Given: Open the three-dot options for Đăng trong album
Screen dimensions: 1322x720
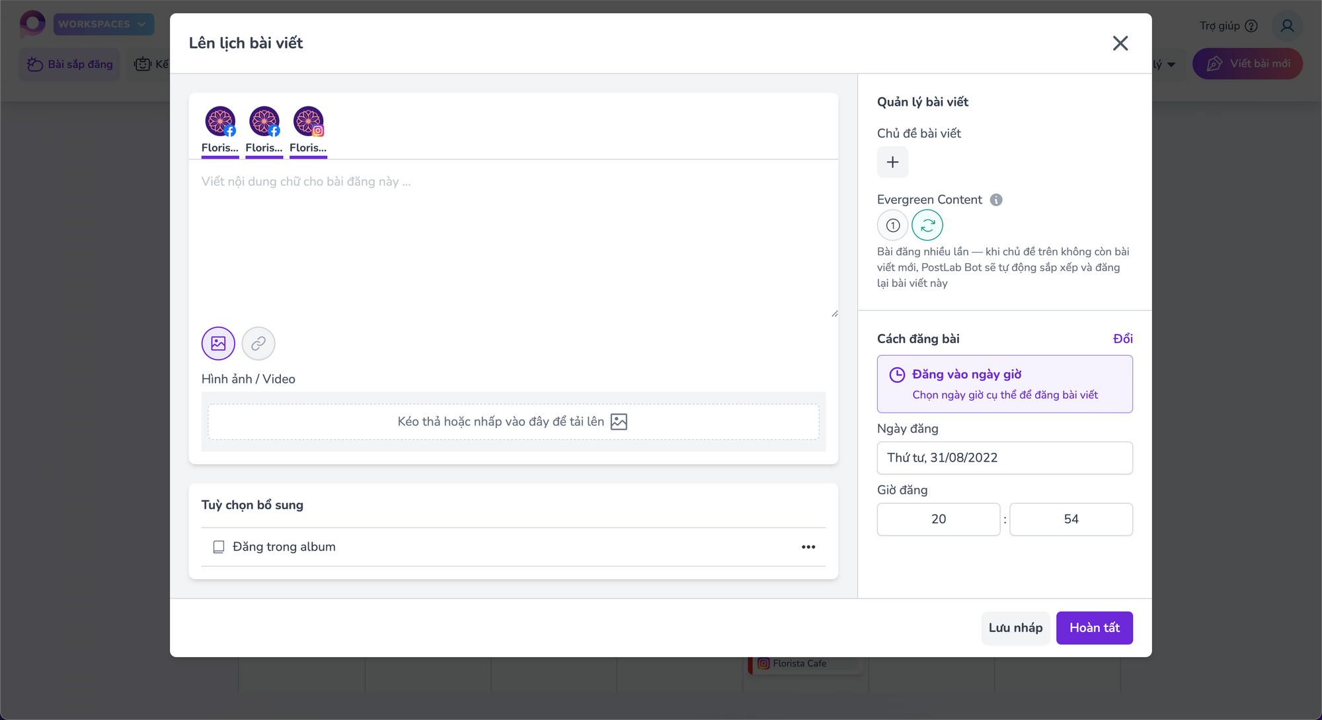Looking at the screenshot, I should (x=808, y=547).
